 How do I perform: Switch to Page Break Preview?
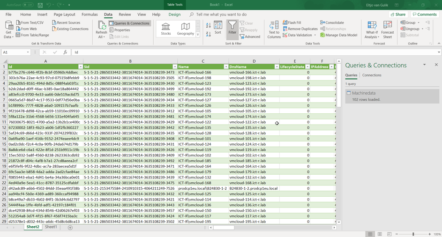coord(390,234)
